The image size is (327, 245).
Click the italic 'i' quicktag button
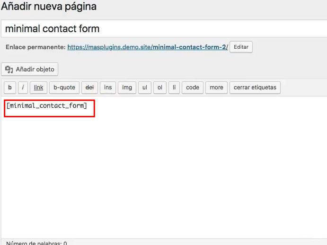(x=23, y=87)
